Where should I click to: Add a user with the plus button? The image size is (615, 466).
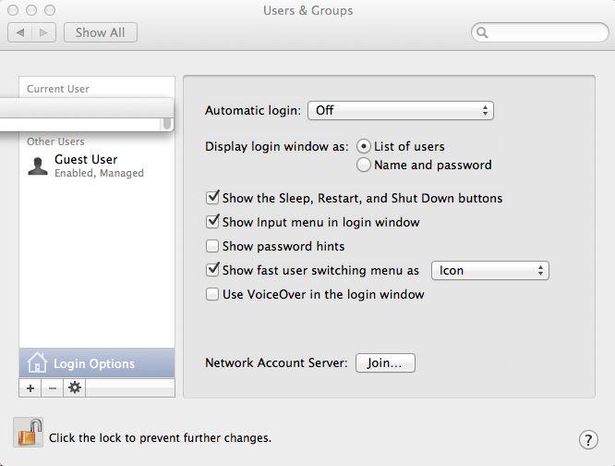pos(30,388)
